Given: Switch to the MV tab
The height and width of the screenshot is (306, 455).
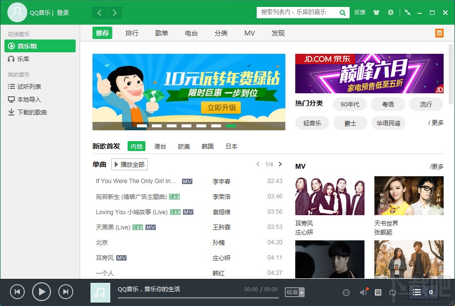Looking at the screenshot, I should click(x=250, y=33).
